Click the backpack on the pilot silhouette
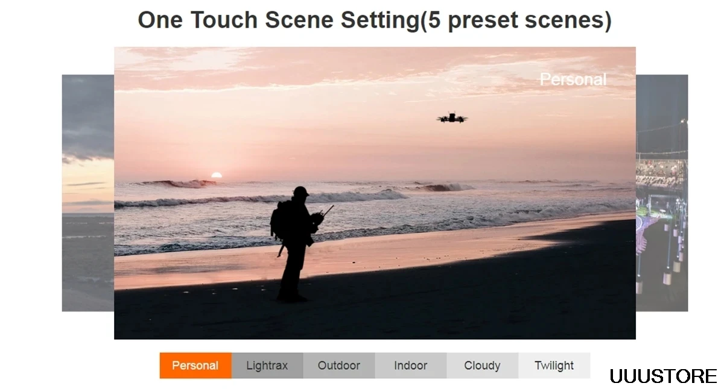The image size is (724, 389). pyautogui.click(x=279, y=220)
